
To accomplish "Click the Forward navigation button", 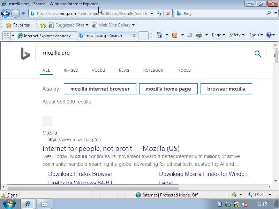I will (15, 14).
